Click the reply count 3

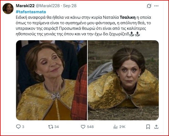click(x=23, y=127)
